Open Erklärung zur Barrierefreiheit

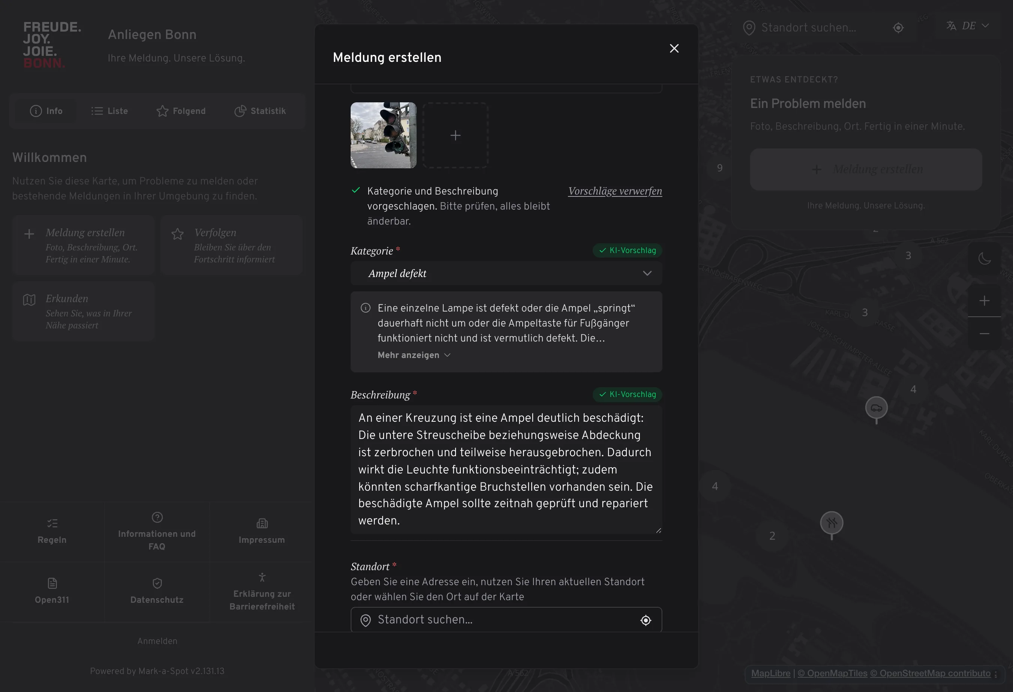[261, 592]
